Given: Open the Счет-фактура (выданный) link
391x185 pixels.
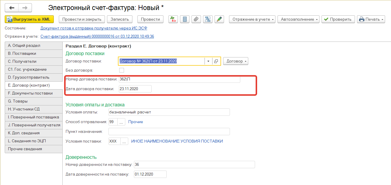Looking at the screenshot, I should pyautogui.click(x=97, y=36).
